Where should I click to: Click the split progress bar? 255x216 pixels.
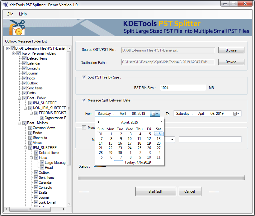[161, 178]
